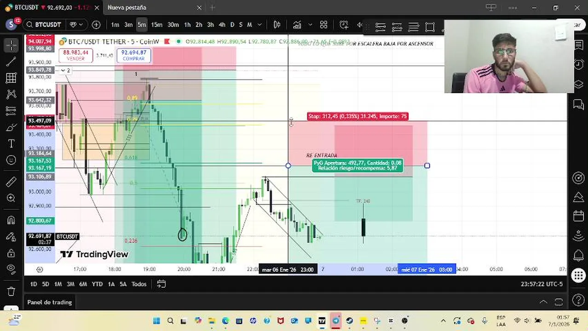The width and height of the screenshot is (588, 331).
Task: Open the taskbar search icon
Action: click(x=170, y=321)
